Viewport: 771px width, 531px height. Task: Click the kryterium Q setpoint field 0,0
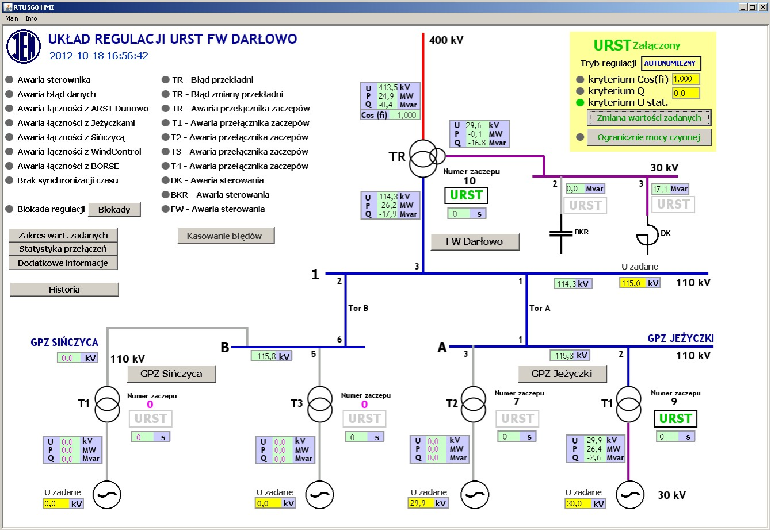point(686,93)
